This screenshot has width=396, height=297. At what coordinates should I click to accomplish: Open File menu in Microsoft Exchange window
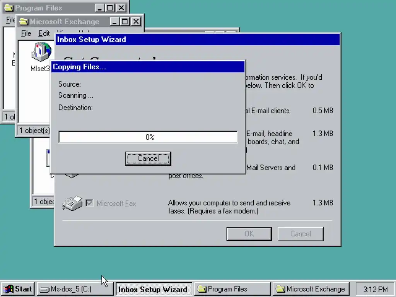tap(26, 33)
